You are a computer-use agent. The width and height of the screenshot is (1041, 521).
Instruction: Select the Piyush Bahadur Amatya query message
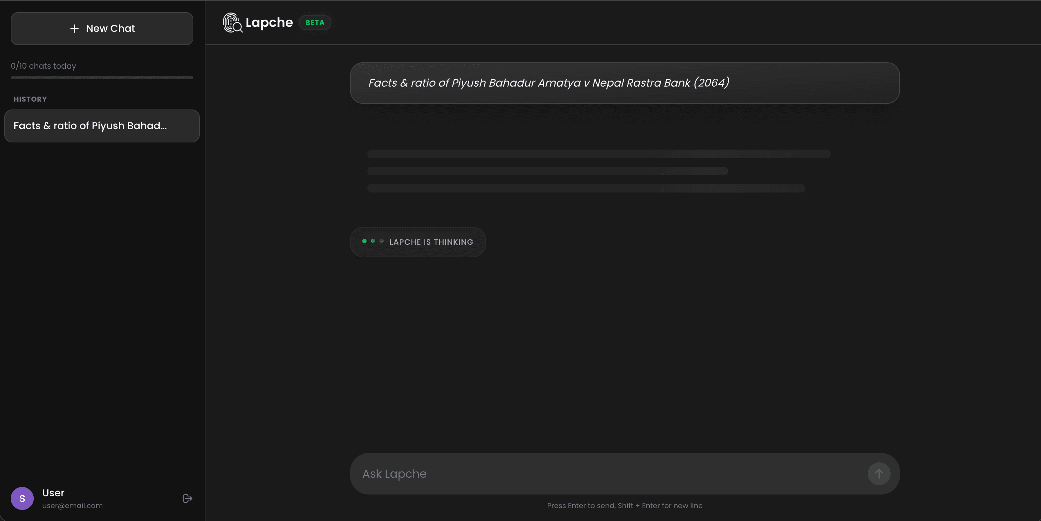(x=625, y=83)
